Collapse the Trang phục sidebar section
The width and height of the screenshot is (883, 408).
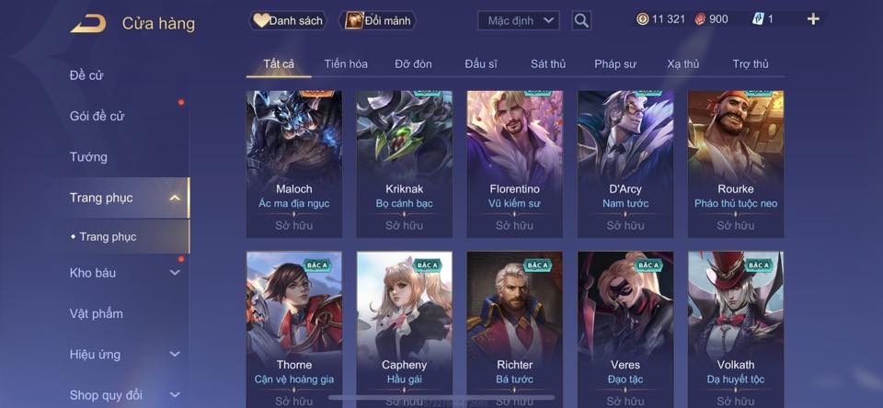point(175,198)
